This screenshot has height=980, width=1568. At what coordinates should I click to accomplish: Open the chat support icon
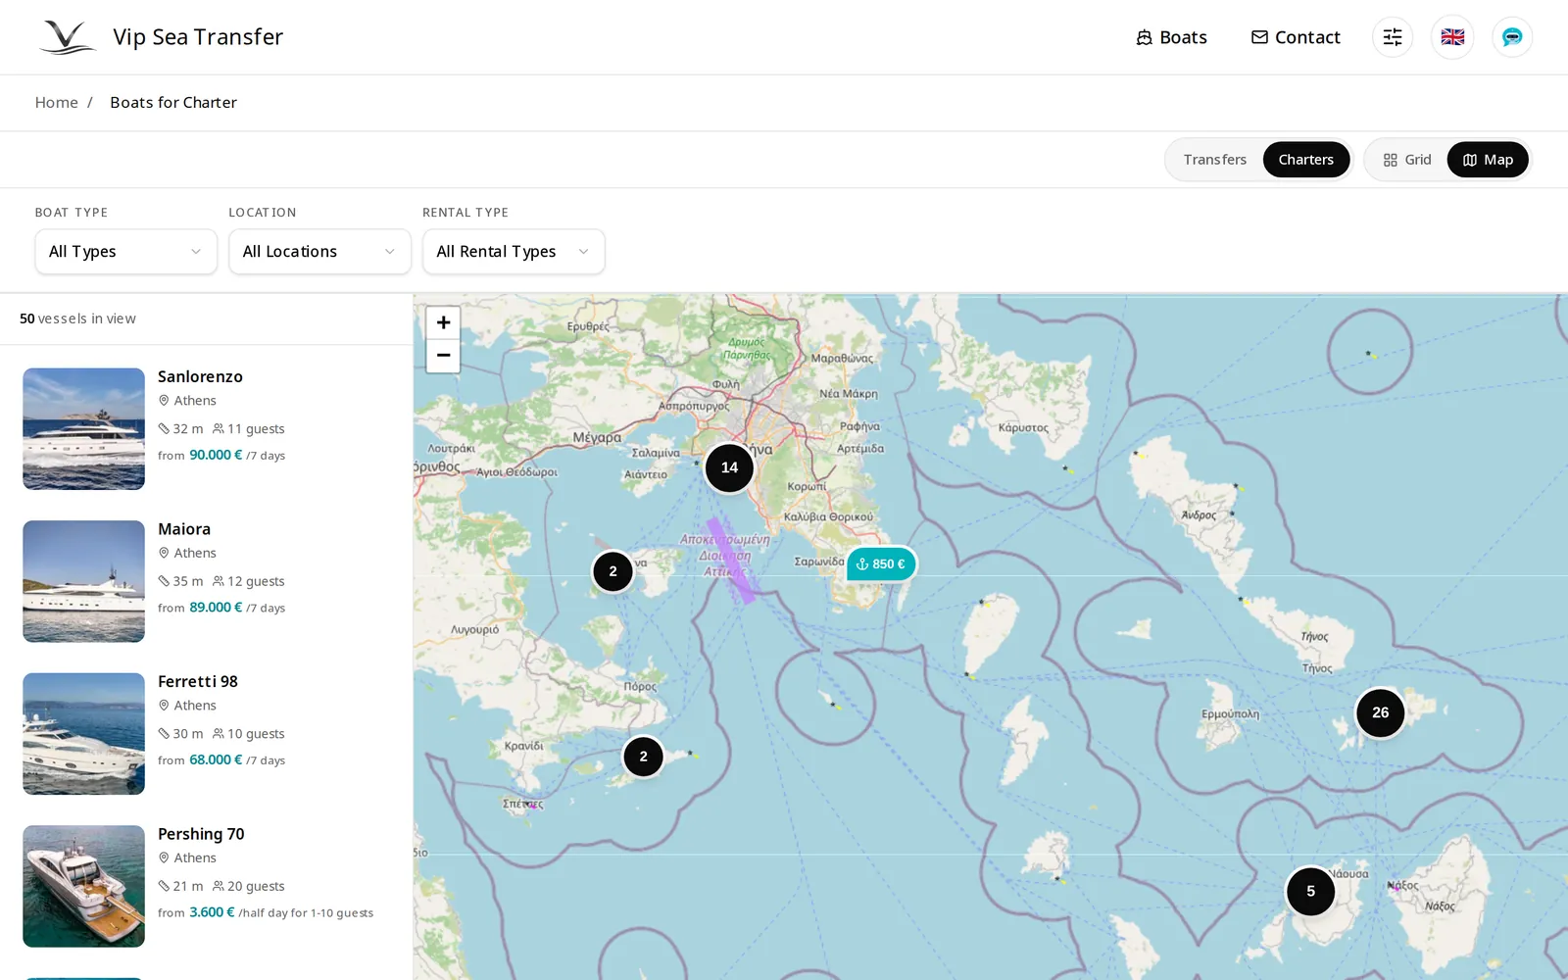[x=1512, y=37]
